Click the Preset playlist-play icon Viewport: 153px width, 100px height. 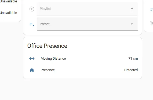click(32, 25)
